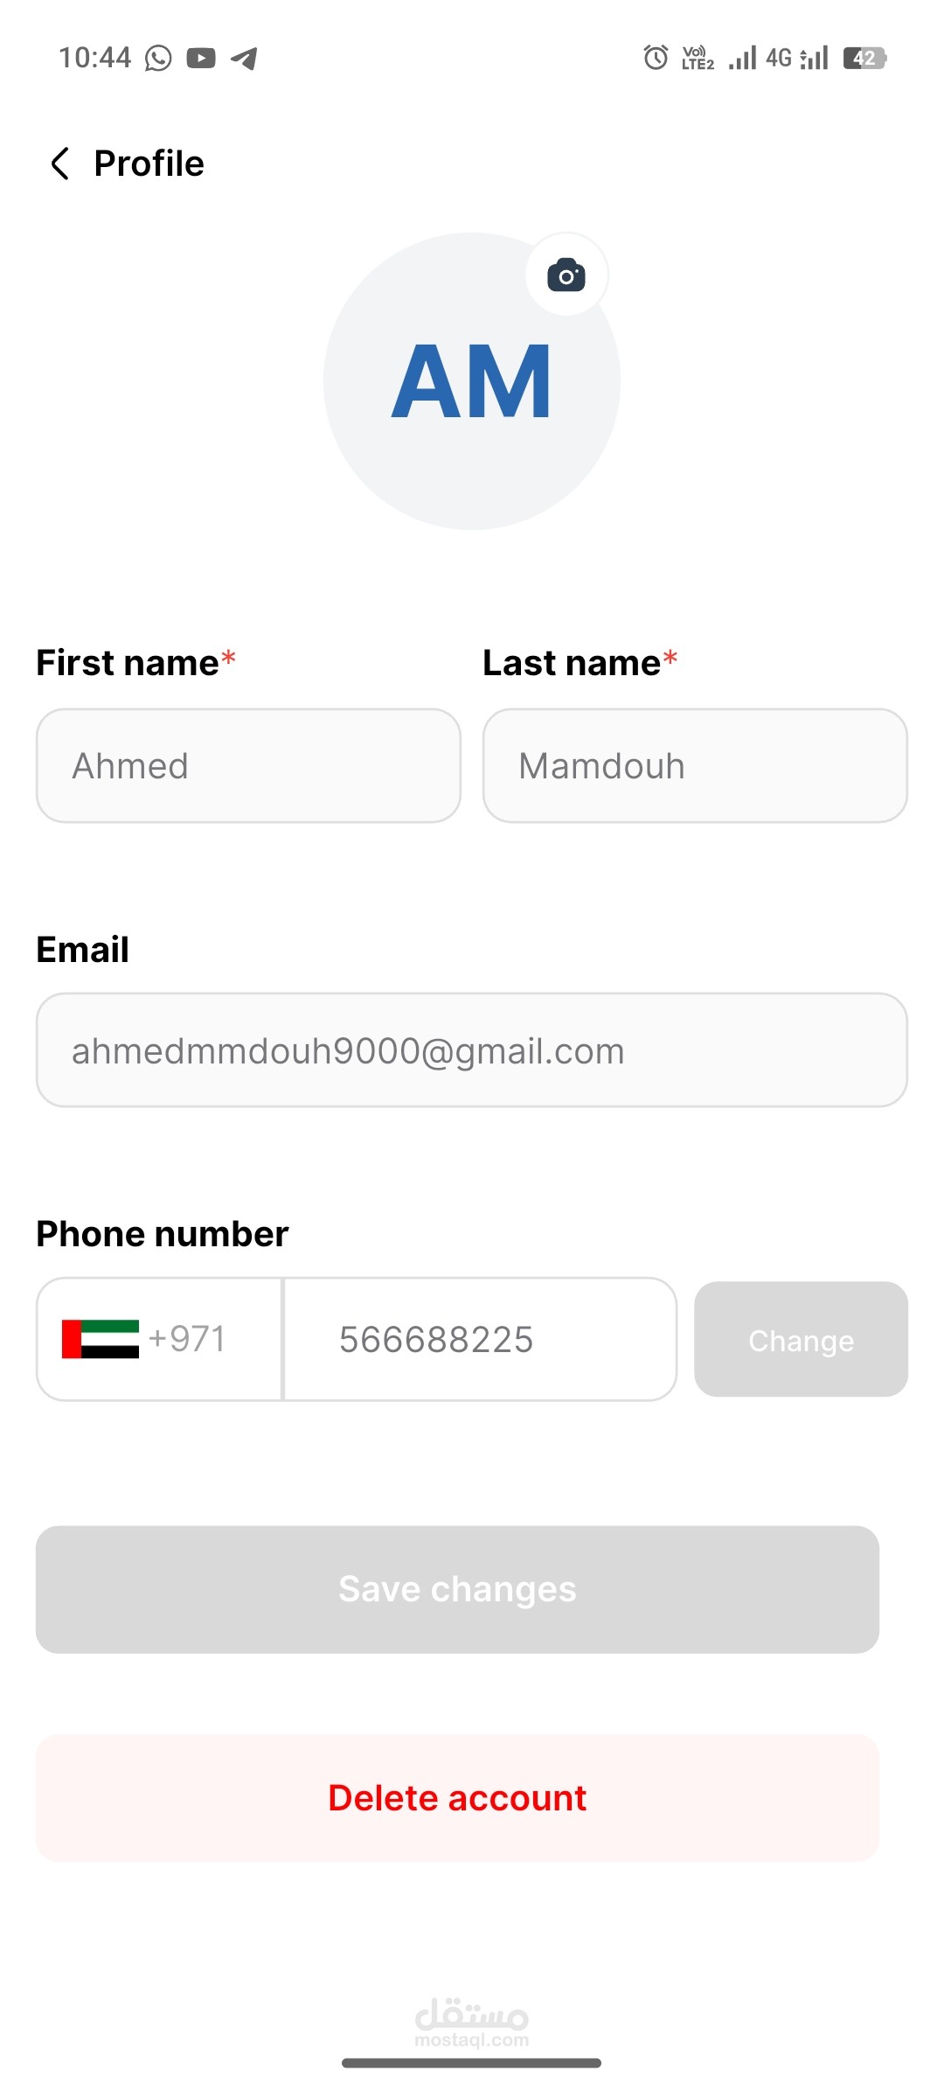Tap the bottom home gesture bar

click(471, 2063)
